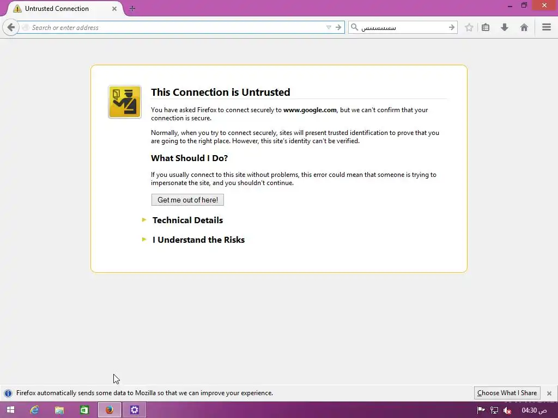The image size is (558, 418).
Task: Click the www.google.com bold text
Action: coord(310,110)
